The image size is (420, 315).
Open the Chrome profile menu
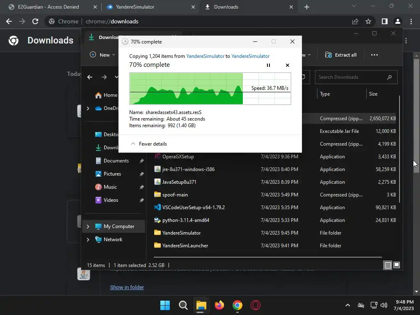pyautogui.click(x=397, y=21)
